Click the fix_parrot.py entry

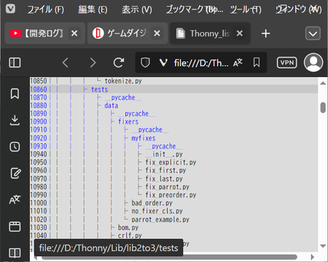click(x=168, y=187)
